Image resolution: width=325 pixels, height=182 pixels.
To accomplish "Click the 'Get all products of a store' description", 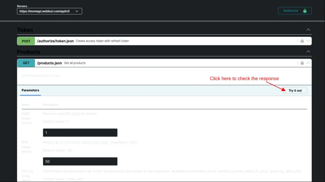I will pos(41,76).
